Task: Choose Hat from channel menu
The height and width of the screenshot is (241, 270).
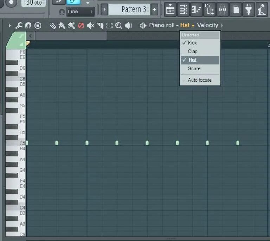Action: [x=200, y=60]
